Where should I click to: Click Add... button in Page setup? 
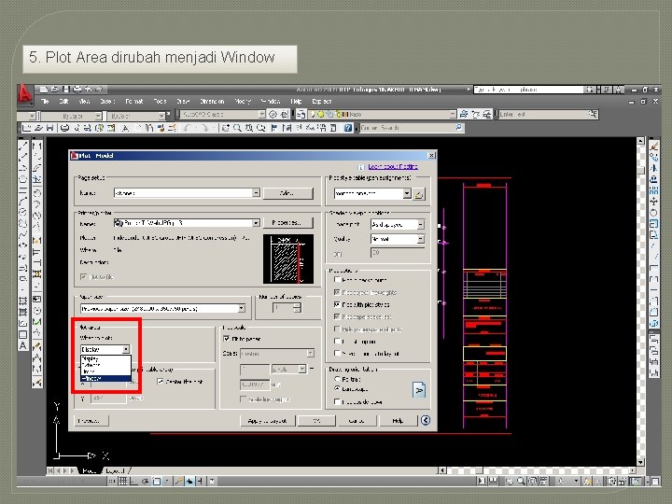coord(287,193)
